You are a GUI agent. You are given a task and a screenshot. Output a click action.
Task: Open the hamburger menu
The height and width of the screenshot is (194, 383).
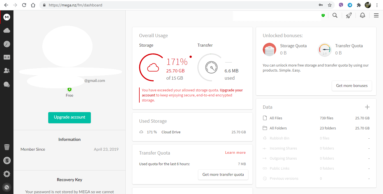pyautogui.click(x=376, y=15)
